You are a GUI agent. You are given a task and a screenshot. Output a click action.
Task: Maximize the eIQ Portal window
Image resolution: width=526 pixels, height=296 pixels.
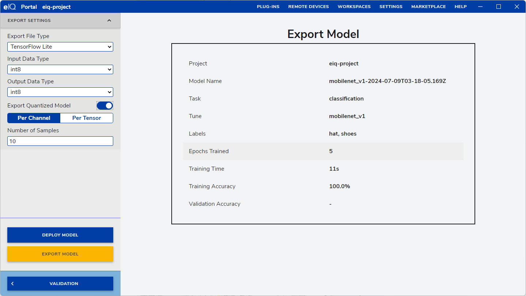pos(499,7)
